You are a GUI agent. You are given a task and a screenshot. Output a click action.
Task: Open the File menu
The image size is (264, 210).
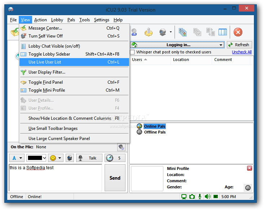13,20
